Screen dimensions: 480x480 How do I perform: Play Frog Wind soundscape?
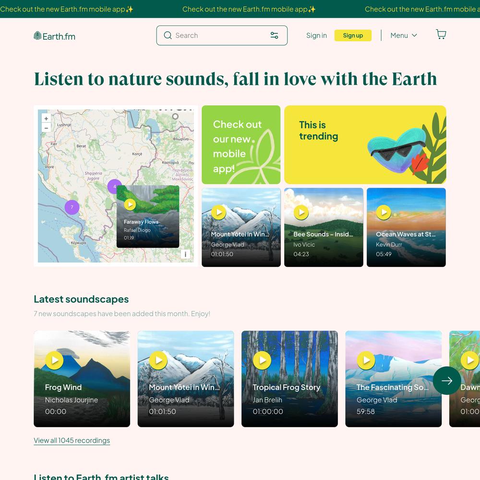(55, 360)
